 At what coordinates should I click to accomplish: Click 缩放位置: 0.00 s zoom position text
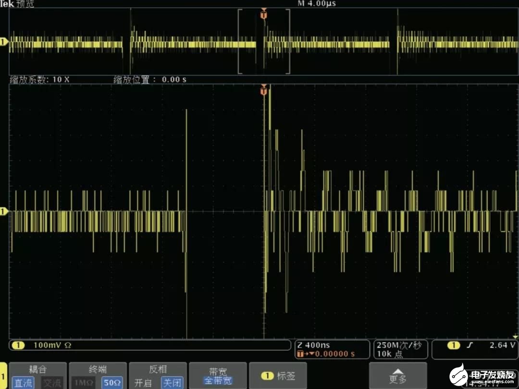(150, 79)
